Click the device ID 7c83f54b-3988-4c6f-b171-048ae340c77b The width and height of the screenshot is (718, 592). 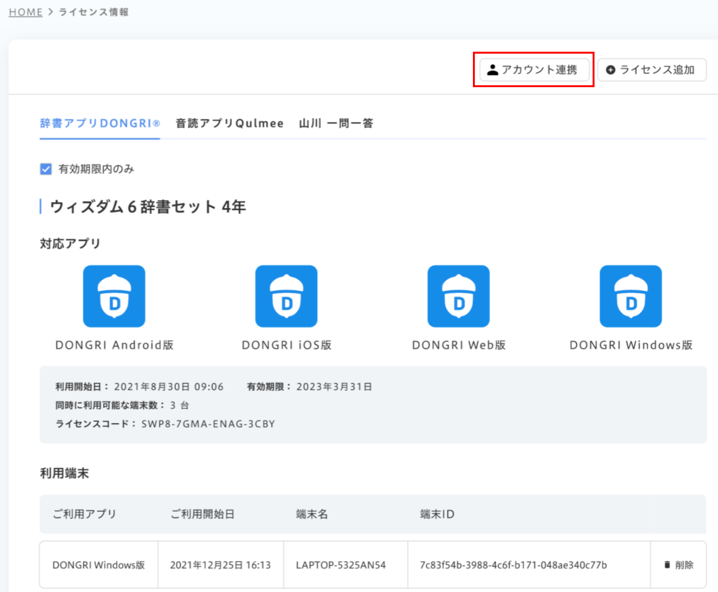point(513,565)
